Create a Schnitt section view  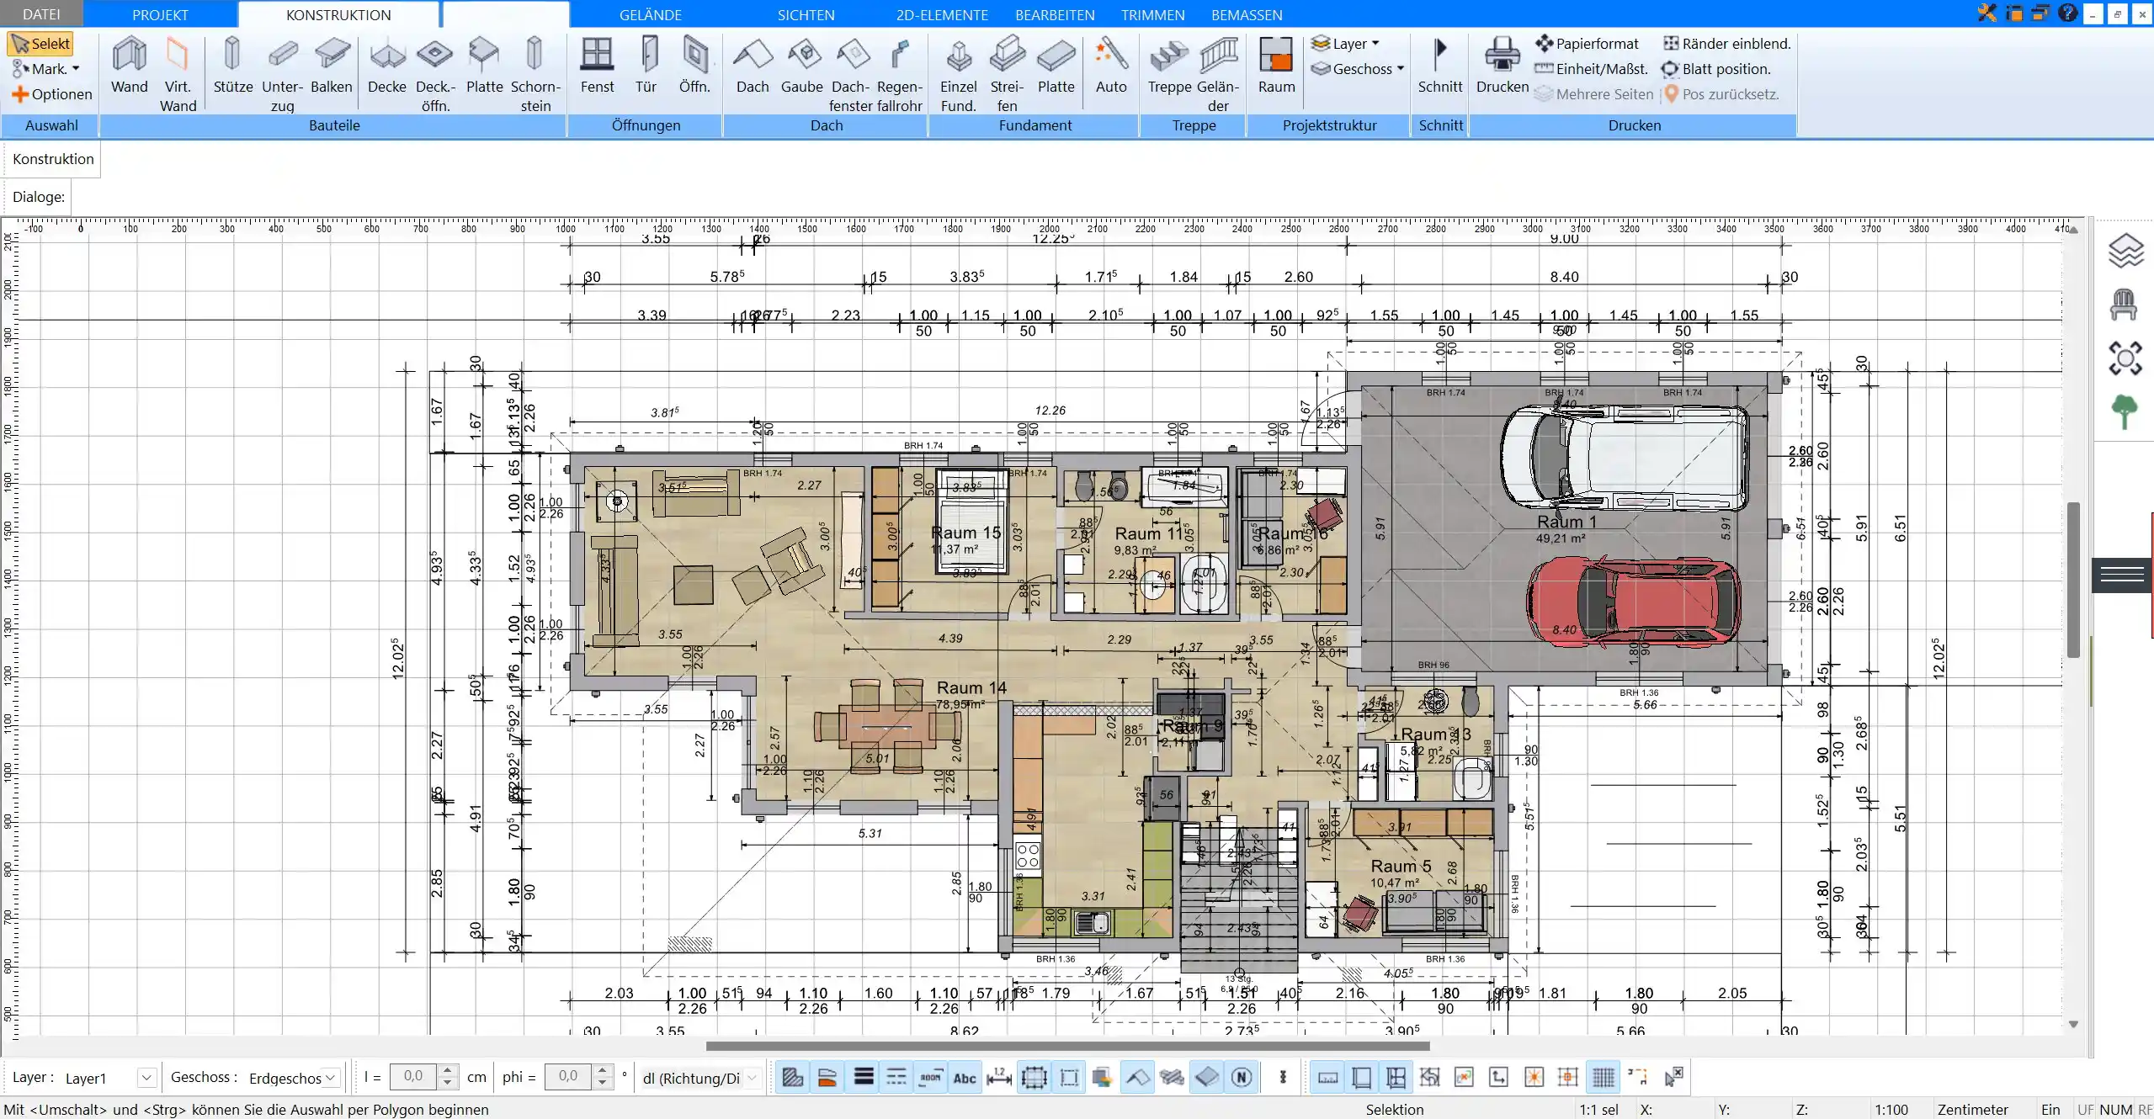point(1440,66)
